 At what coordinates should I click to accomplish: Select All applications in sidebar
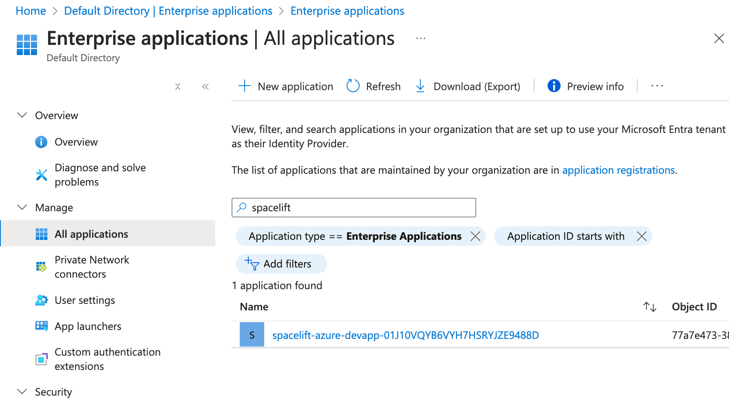tap(108, 234)
